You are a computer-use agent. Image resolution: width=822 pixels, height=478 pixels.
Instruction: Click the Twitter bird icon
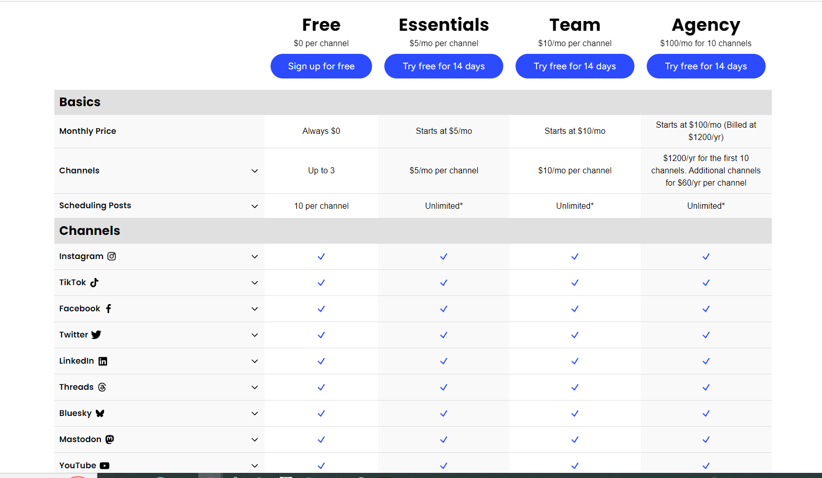[96, 335]
